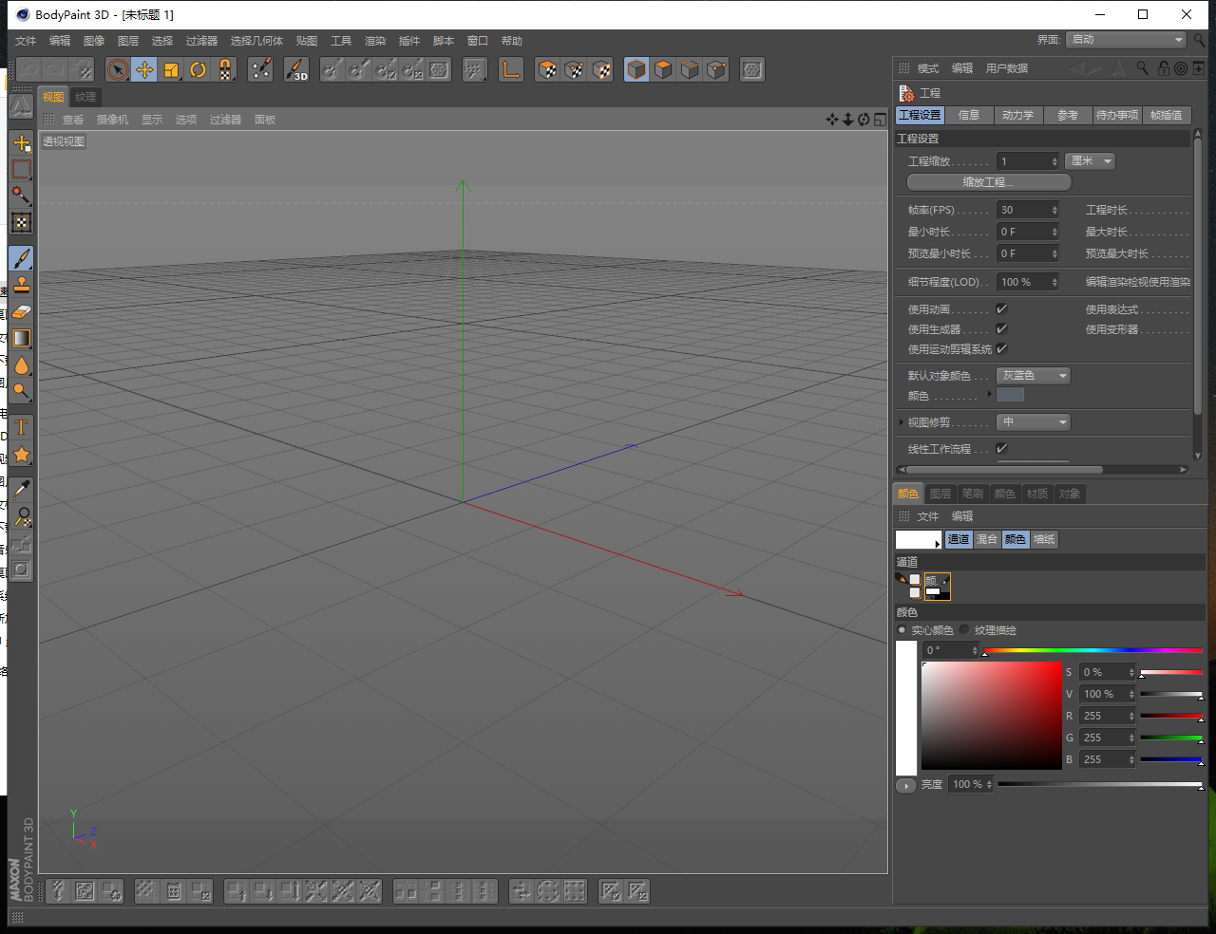Toggle the 使用运动剪辑系统 checkbox

(x=1001, y=348)
